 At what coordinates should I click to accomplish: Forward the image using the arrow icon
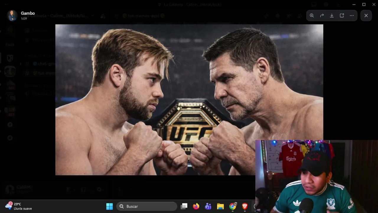[322, 16]
